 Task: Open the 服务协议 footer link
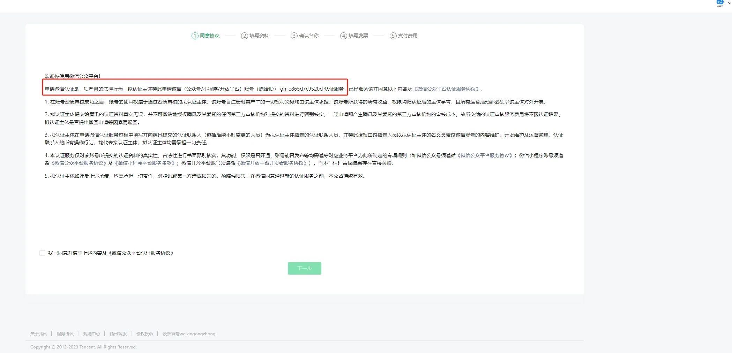(65, 334)
